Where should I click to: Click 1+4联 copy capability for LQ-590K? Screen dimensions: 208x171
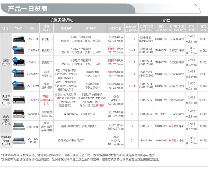[203, 126]
